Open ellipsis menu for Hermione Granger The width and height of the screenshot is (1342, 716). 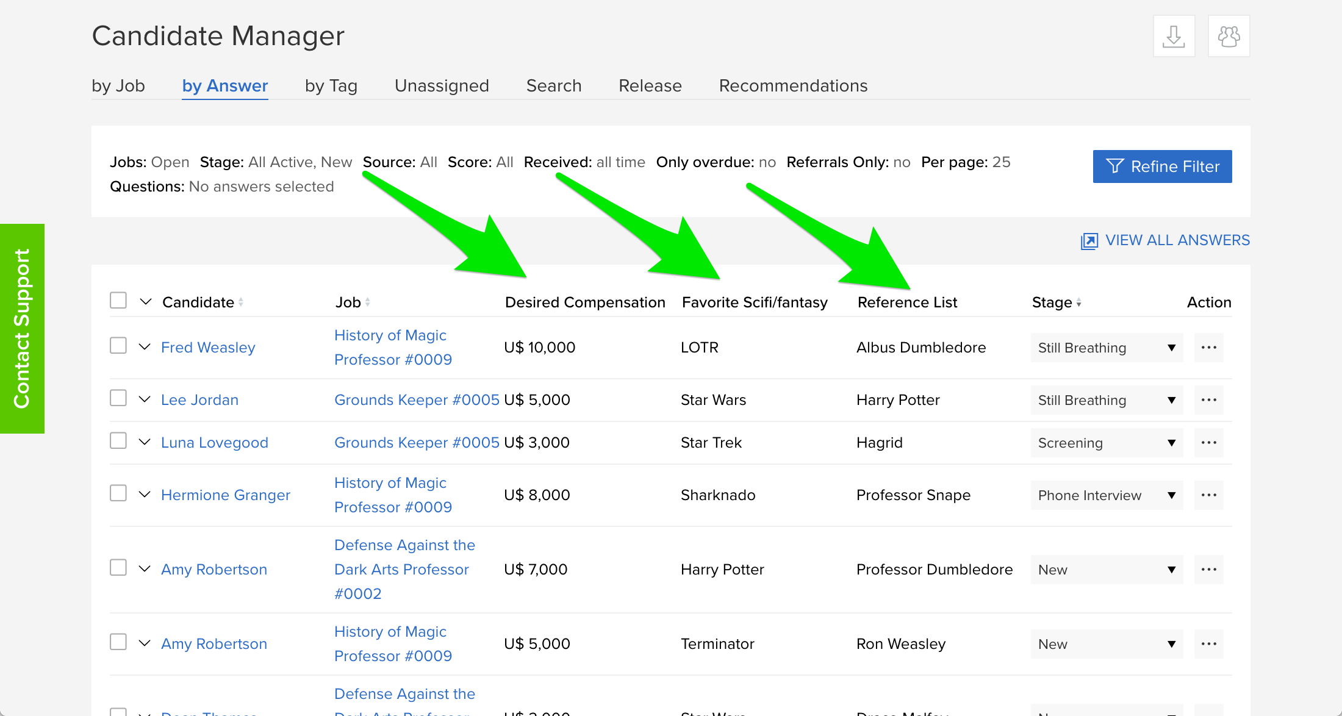point(1208,495)
